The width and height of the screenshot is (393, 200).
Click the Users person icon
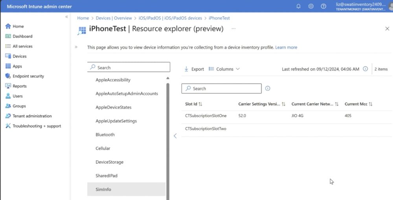(x=8, y=96)
